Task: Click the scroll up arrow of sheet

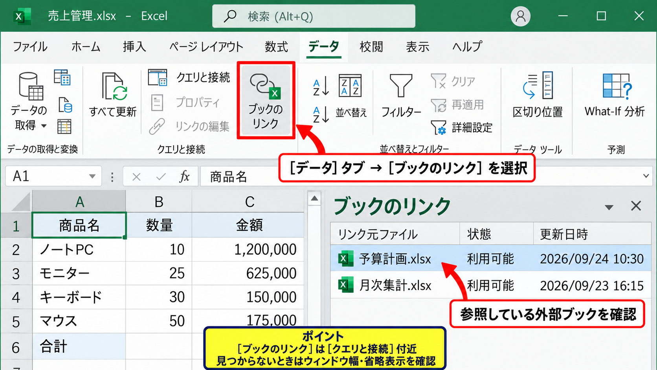Action: pyautogui.click(x=314, y=198)
